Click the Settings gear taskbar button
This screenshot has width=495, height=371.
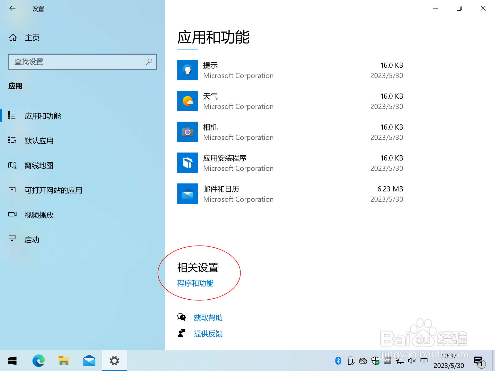(x=114, y=361)
